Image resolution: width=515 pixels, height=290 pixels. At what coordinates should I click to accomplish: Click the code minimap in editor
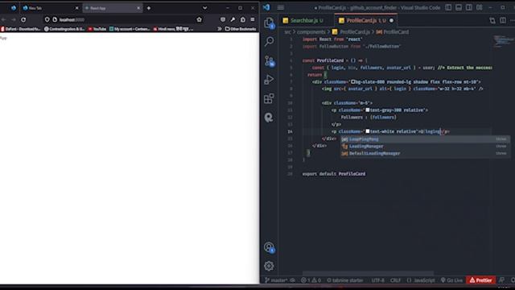tap(503, 41)
